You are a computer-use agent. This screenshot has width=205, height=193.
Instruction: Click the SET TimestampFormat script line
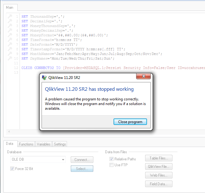73,49
